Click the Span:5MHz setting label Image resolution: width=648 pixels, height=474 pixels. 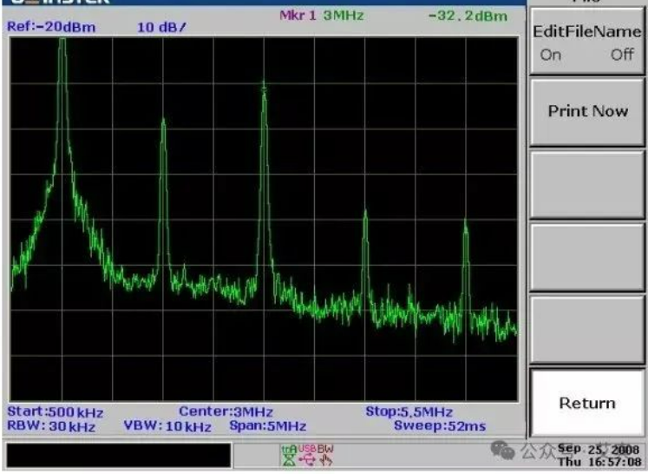tap(268, 426)
